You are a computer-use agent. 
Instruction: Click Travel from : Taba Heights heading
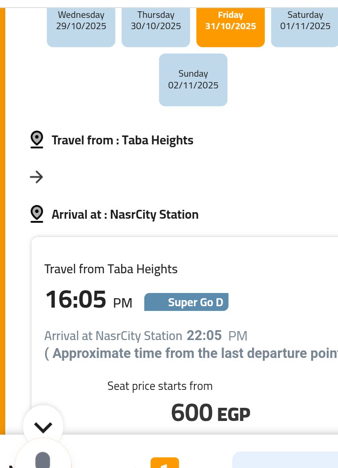coord(122,140)
